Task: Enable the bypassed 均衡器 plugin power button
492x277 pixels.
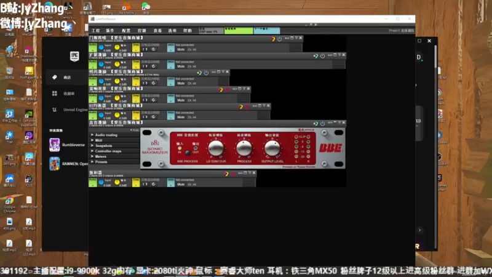Action: tap(247, 106)
